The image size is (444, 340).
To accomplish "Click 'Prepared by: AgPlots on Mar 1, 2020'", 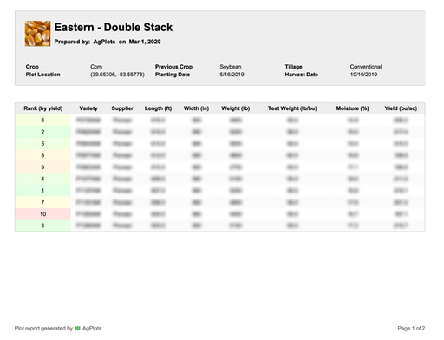I will [108, 42].
